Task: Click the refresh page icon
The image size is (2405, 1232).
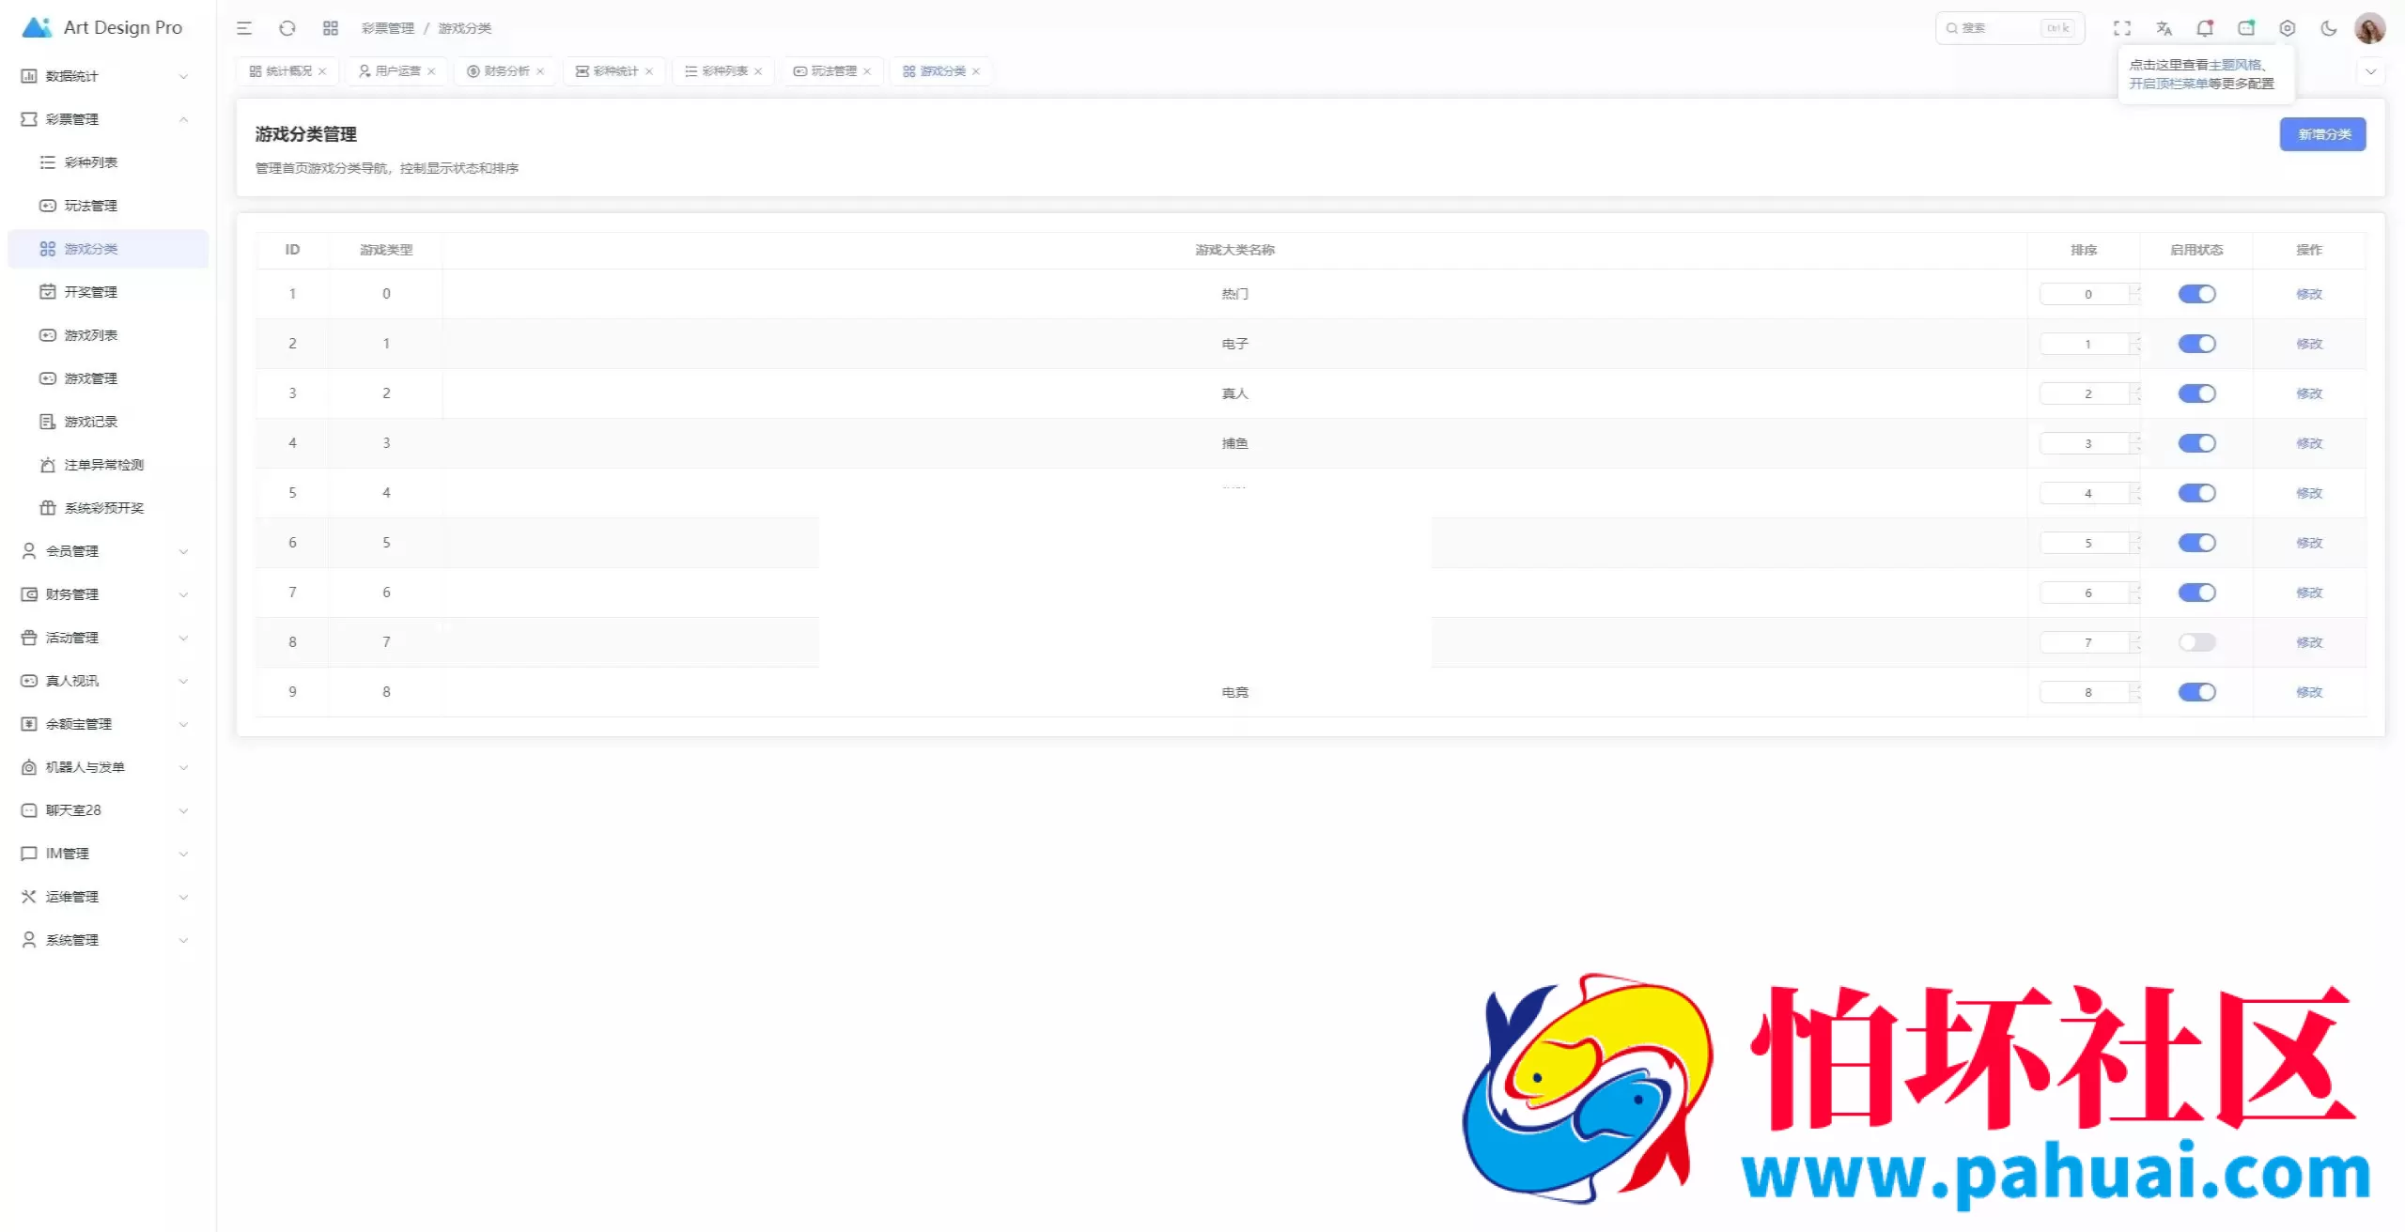Action: pyautogui.click(x=287, y=28)
